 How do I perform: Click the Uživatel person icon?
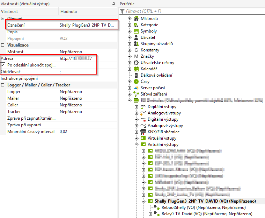[136, 37]
